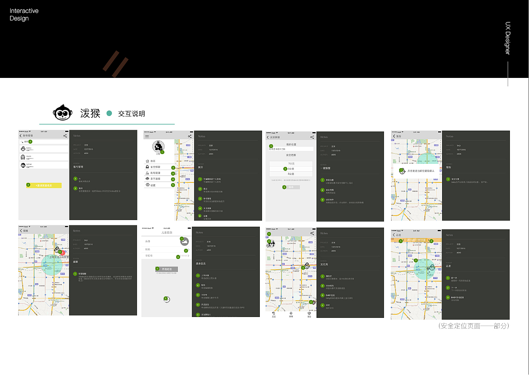Click the back arrow on 账号管理 screen
The image size is (529, 375).
(20, 136)
